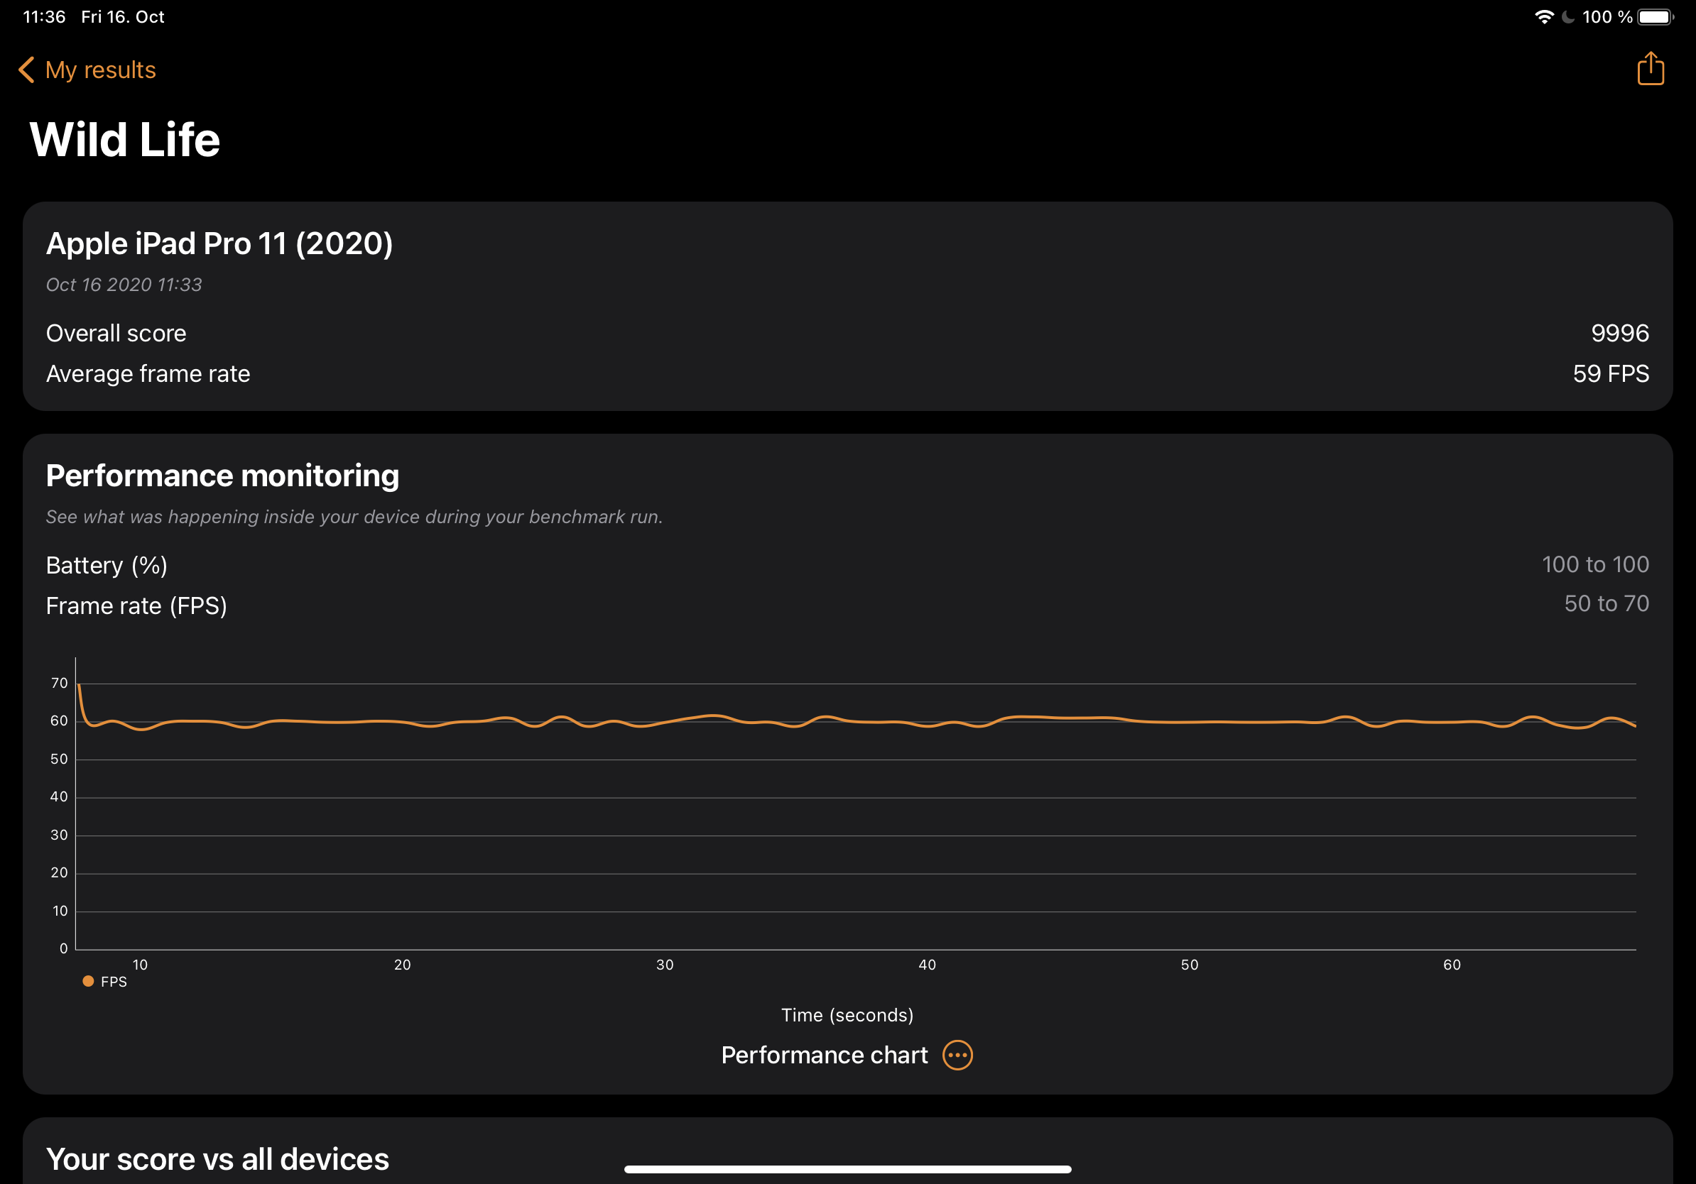
Task: Tap the Apple iPad Pro 11 (2020) heading
Action: [x=219, y=243]
